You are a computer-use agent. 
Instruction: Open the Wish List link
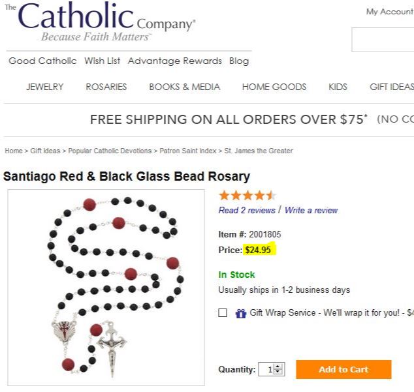tap(103, 61)
